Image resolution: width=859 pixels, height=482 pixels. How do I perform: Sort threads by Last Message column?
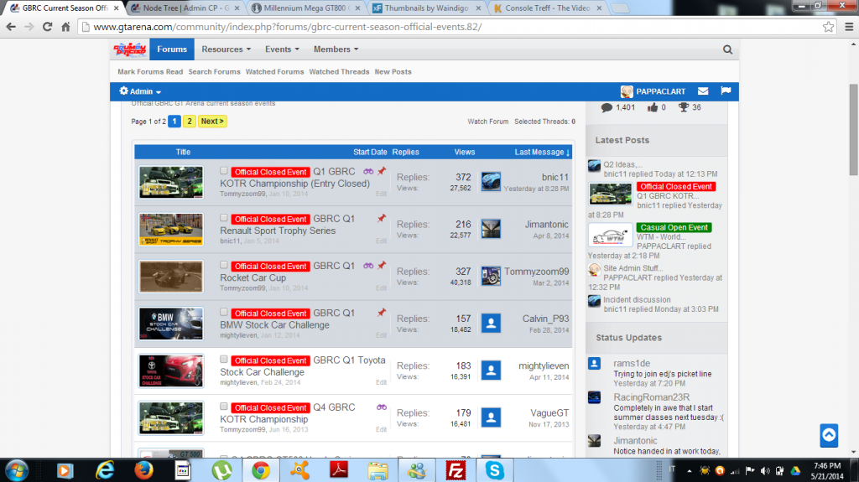[x=542, y=153]
